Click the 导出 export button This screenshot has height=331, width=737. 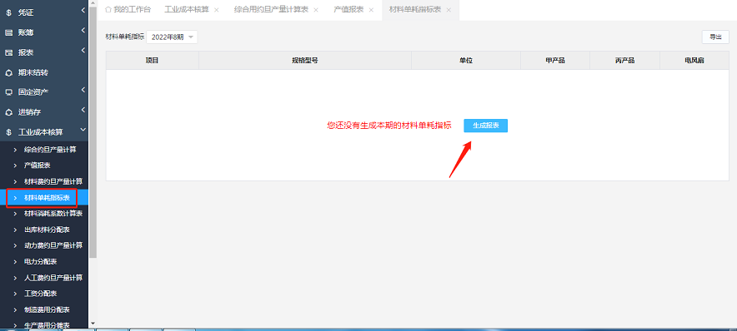pyautogui.click(x=715, y=37)
